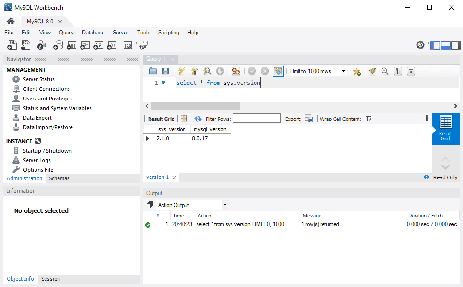Switch to the Schemas tab
Screen dimensions: 463x287
click(59, 178)
